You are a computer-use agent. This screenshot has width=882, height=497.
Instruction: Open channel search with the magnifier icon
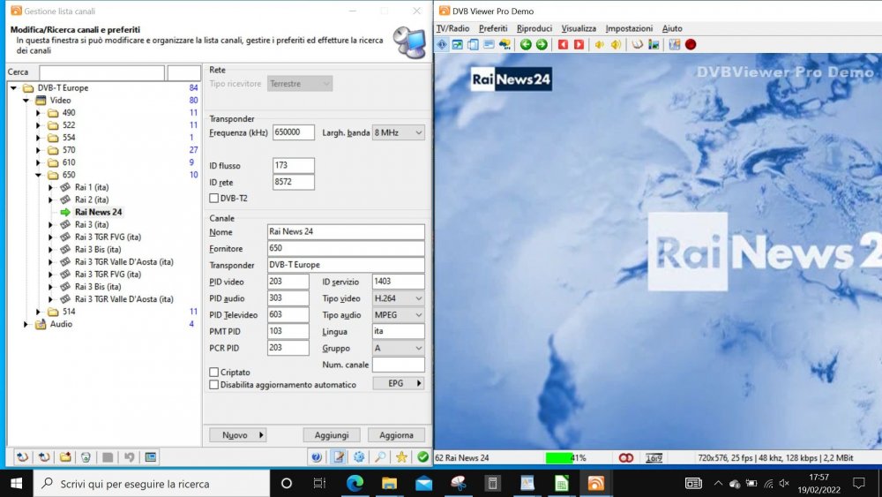point(380,457)
